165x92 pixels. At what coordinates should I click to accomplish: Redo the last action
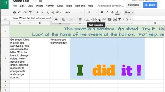(x=25, y=12)
